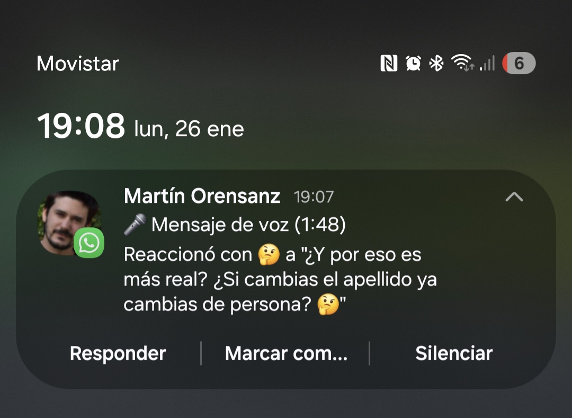Tap the microphone voice message icon
Image resolution: width=572 pixels, height=418 pixels.
coord(135,224)
